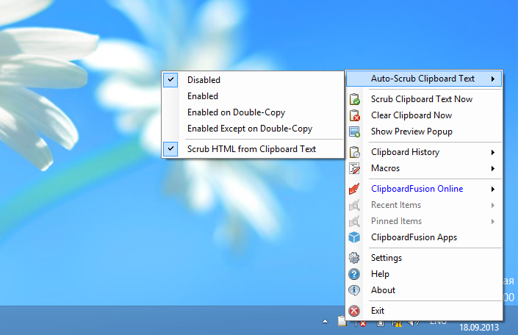The height and width of the screenshot is (335, 518).
Task: Toggle the Disabled auto-scrub check mark
Action: click(x=170, y=79)
